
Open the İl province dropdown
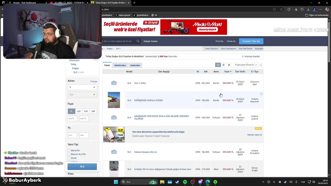[82, 87]
